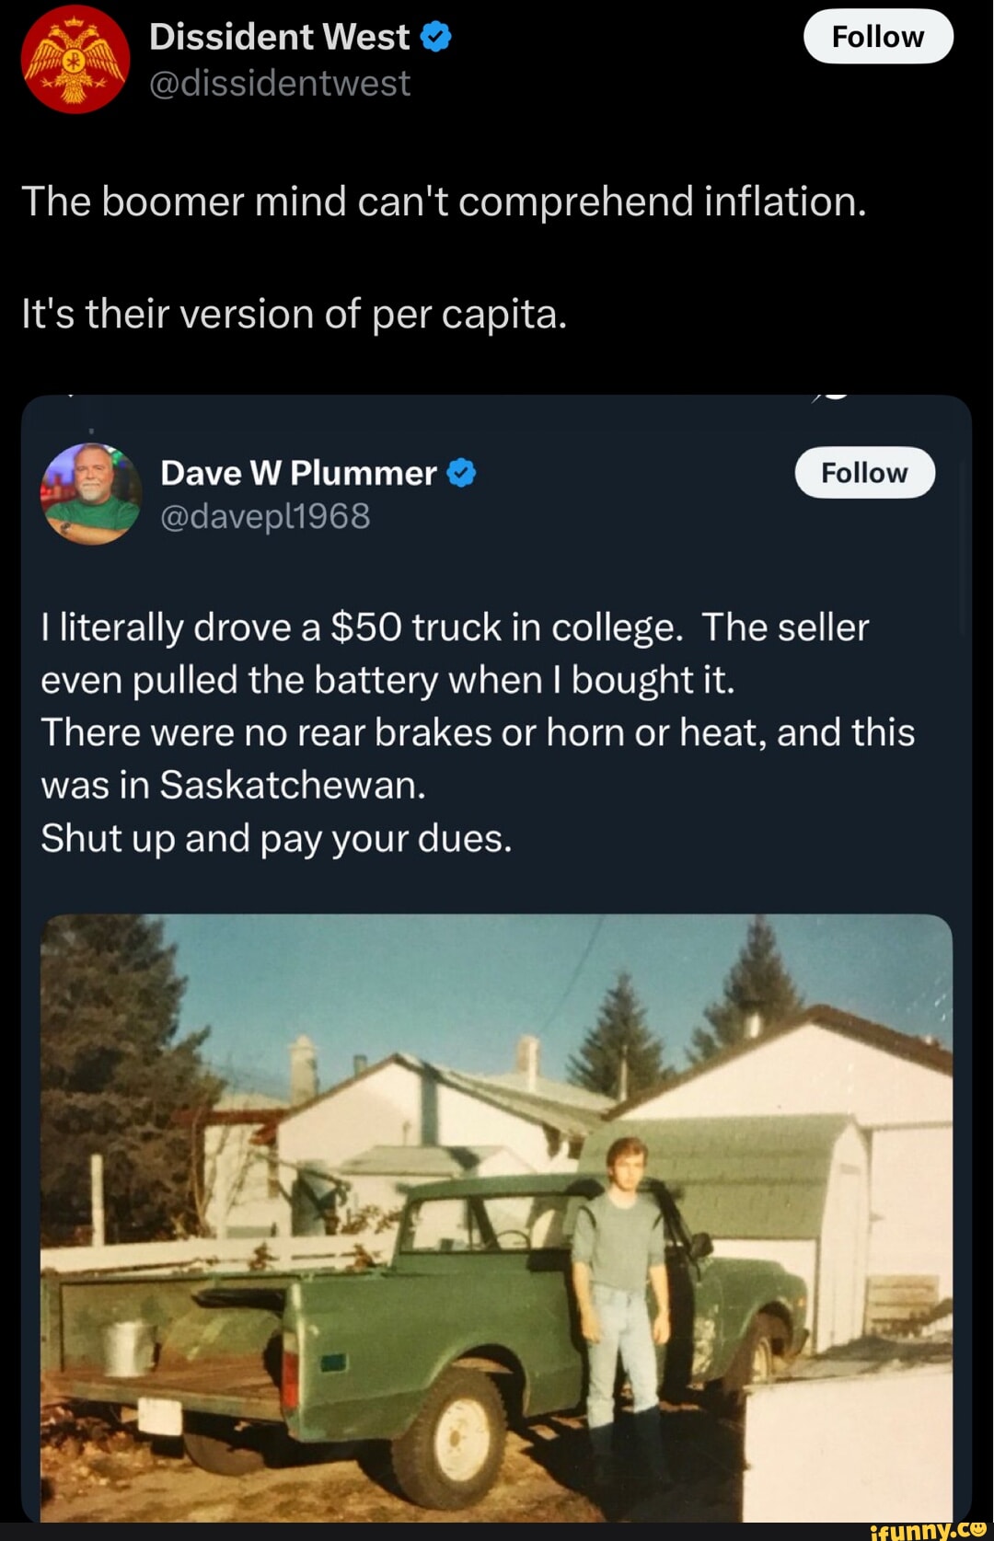Click Dissident West's blue verified badge

tap(436, 37)
